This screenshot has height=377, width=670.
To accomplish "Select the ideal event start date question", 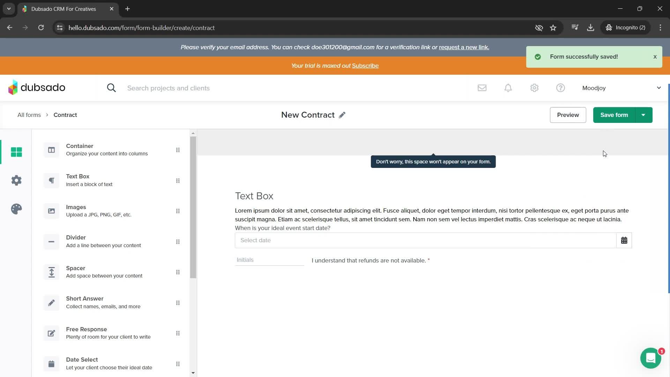I will pyautogui.click(x=282, y=228).
